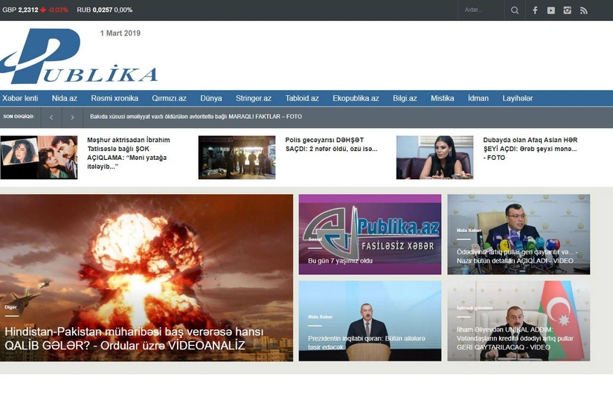
Task: Open the Afaq Aslan photo thumbnail
Action: pos(434,158)
